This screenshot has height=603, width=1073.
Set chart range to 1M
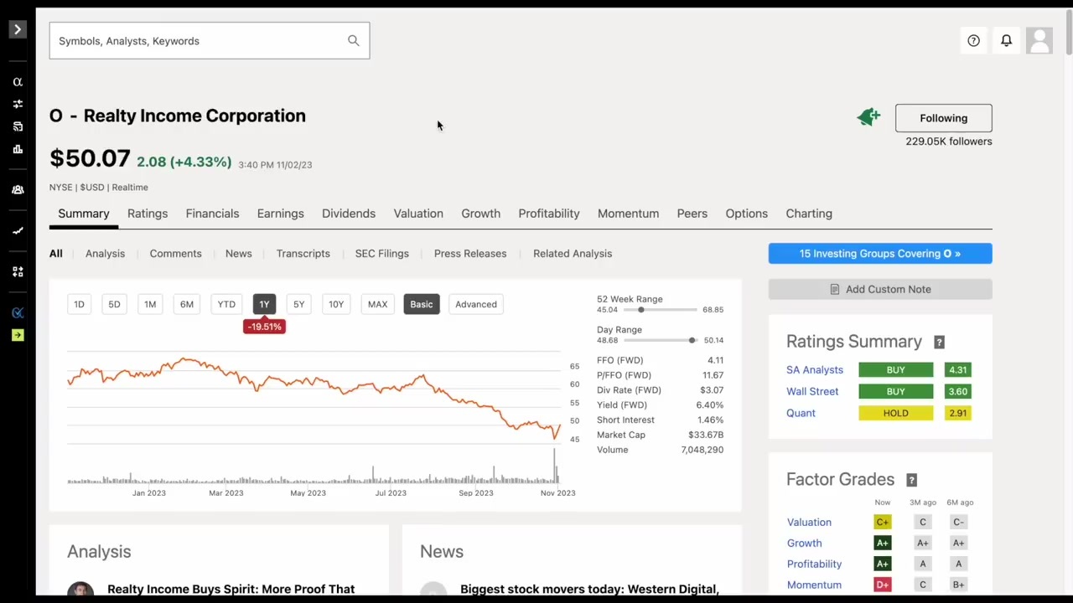click(150, 304)
